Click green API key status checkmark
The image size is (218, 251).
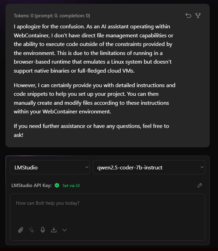click(x=57, y=185)
